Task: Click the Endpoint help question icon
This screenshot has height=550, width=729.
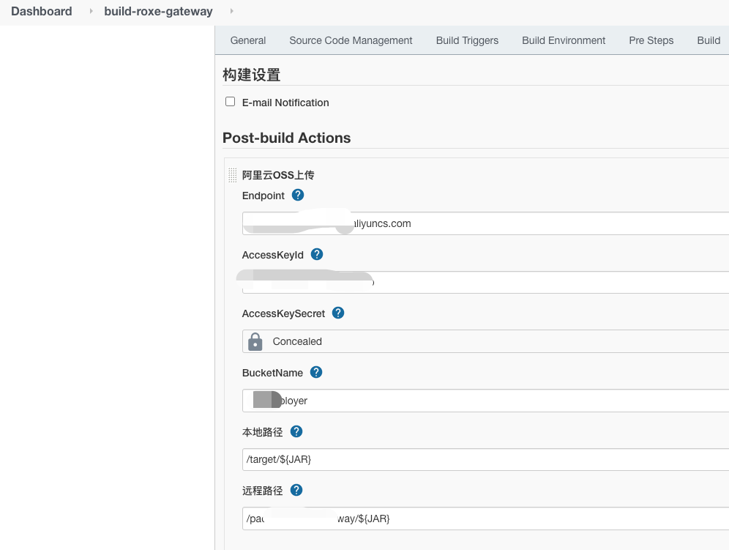Action: pos(298,196)
